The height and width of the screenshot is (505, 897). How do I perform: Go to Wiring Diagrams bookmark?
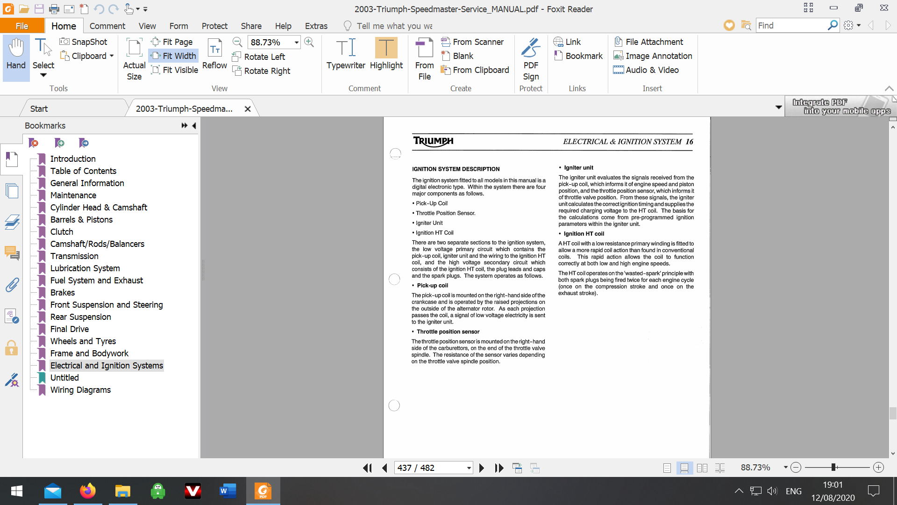[x=80, y=390]
